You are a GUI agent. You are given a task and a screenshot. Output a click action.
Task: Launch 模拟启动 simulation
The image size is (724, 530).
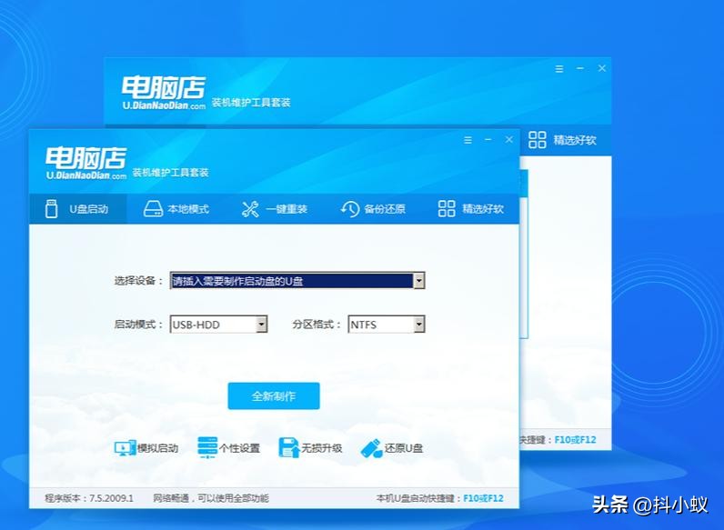146,448
